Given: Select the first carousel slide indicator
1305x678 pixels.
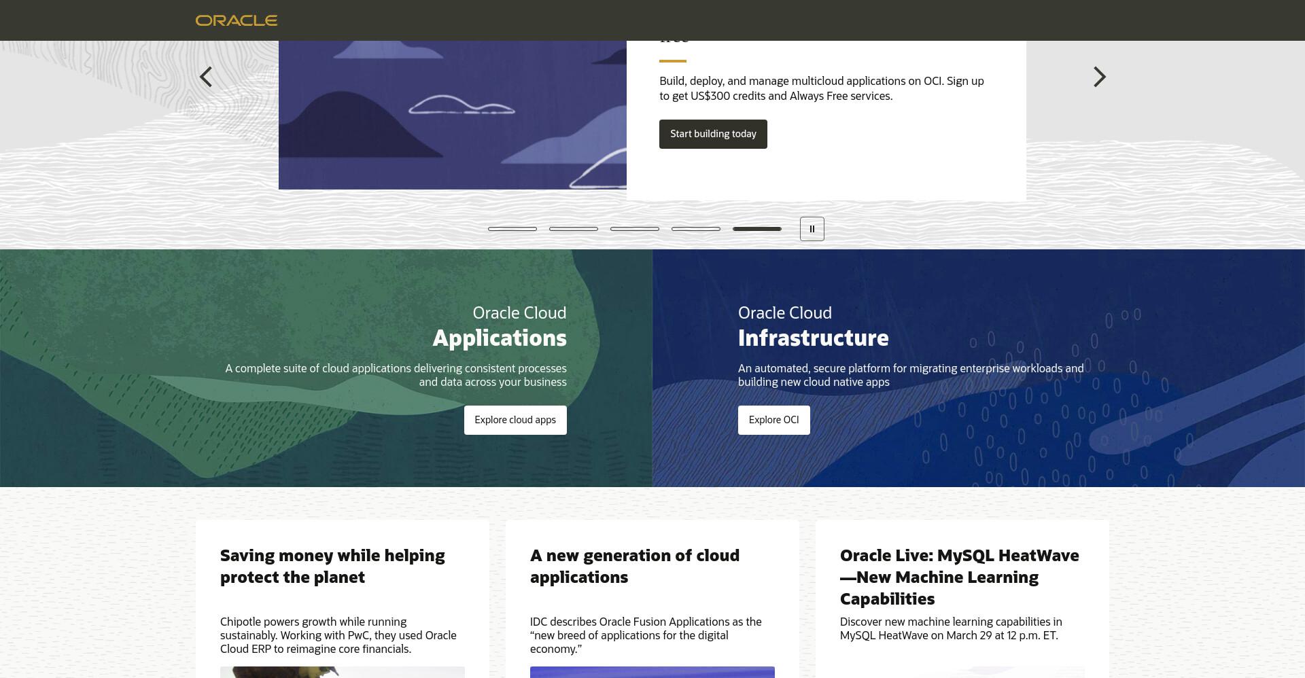Looking at the screenshot, I should [512, 229].
